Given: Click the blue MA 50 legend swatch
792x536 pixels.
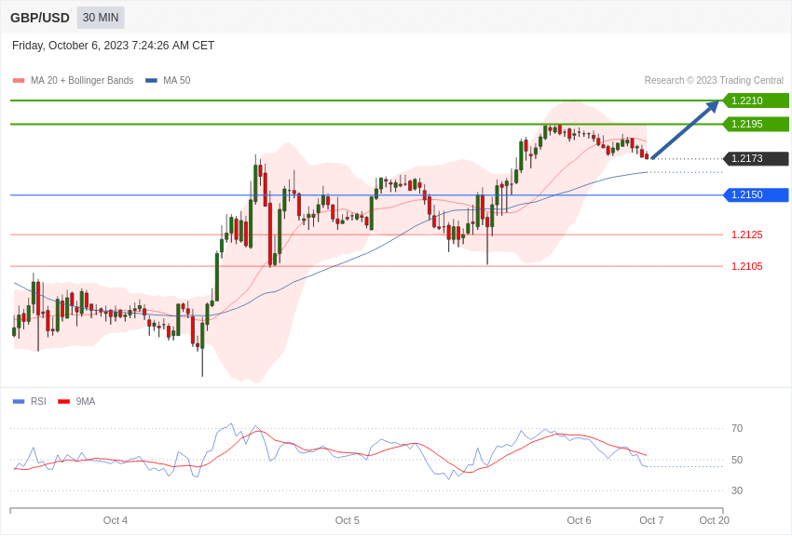Looking at the screenshot, I should [151, 81].
